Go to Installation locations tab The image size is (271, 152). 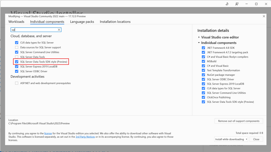pyautogui.click(x=115, y=22)
